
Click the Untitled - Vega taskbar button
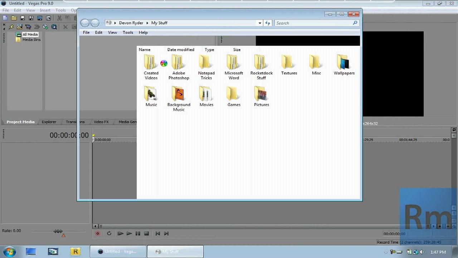coord(118,252)
